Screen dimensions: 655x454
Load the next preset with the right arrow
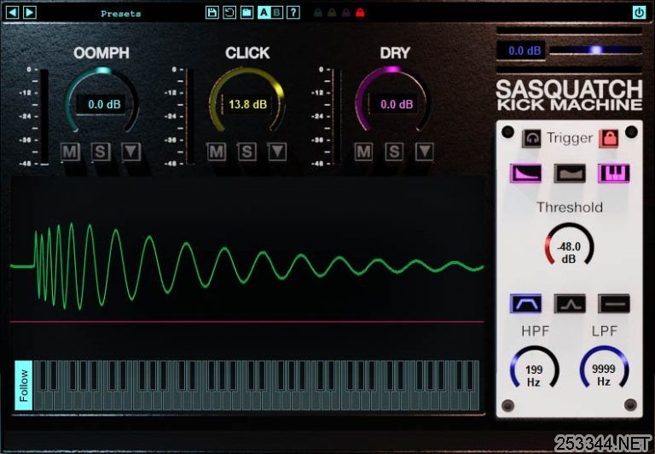29,13
